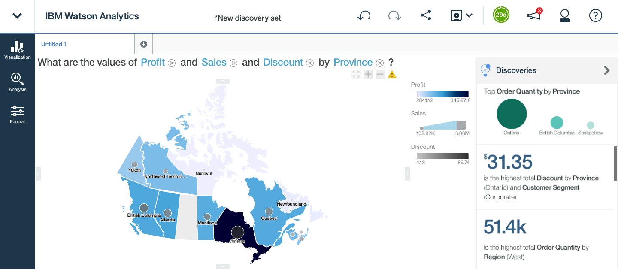Open the user profile icon
Screen dimensions: 618x269
[564, 16]
